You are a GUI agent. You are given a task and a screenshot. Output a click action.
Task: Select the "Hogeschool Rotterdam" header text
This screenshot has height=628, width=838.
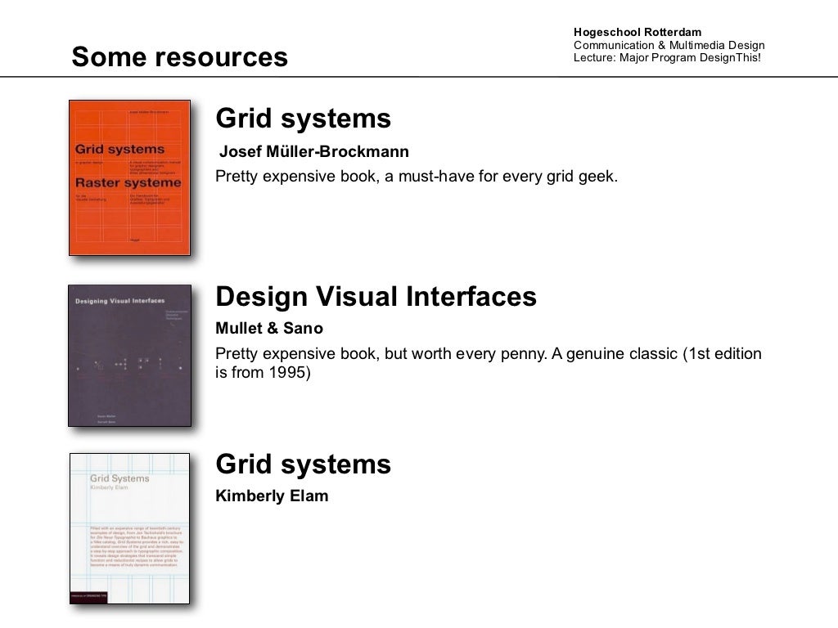point(637,32)
